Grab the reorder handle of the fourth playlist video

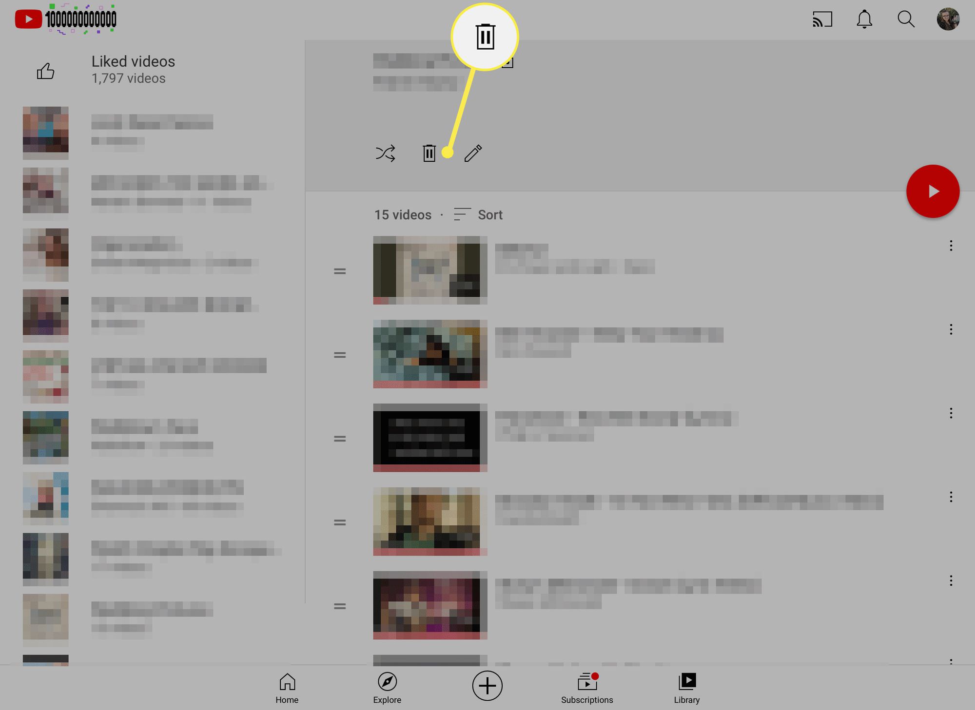pos(340,522)
